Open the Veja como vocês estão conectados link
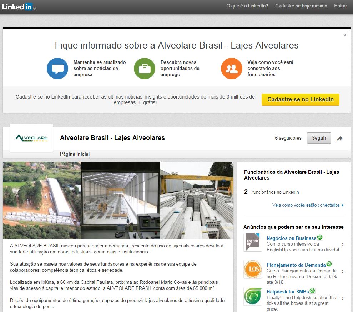This screenshot has width=353, height=312. 306,205
